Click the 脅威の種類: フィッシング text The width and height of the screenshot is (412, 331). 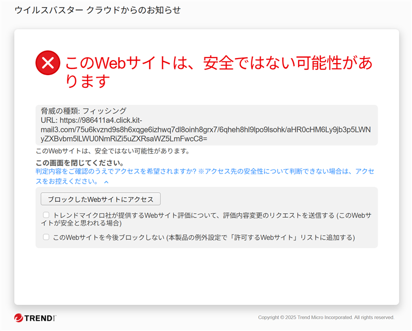click(83, 111)
